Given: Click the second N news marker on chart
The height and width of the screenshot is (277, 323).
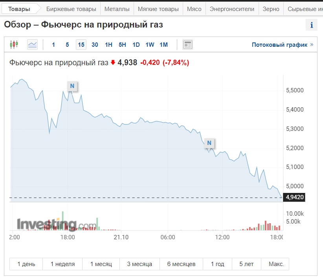Looking at the screenshot, I should (209, 143).
